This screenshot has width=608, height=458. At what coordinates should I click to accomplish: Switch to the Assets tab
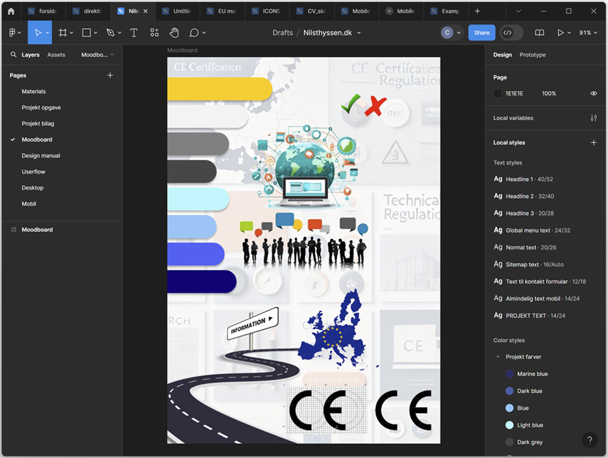pos(57,55)
